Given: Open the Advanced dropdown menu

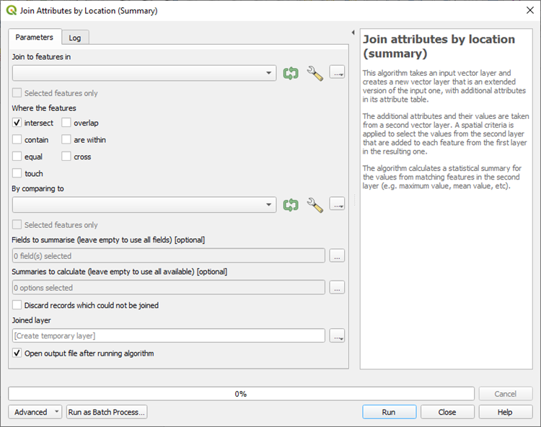Looking at the screenshot, I should point(36,413).
